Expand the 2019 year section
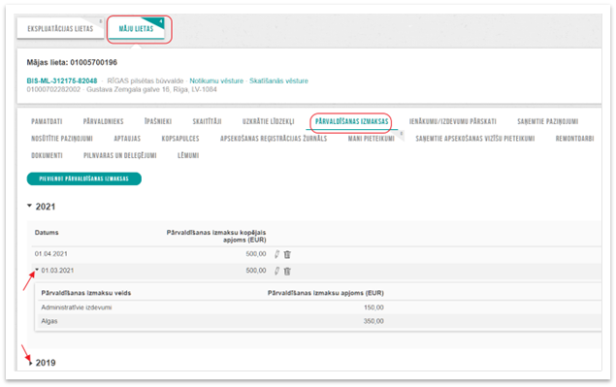Viewport: 616px width, 387px height. [30, 363]
